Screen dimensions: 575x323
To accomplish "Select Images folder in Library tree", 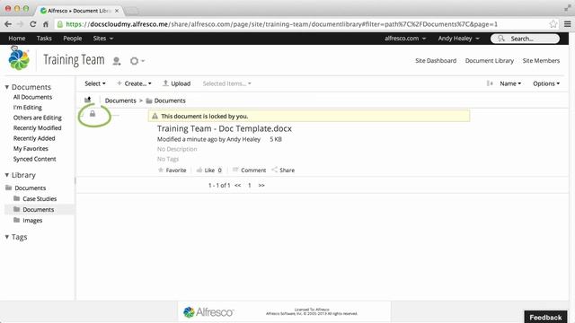I will (x=32, y=221).
